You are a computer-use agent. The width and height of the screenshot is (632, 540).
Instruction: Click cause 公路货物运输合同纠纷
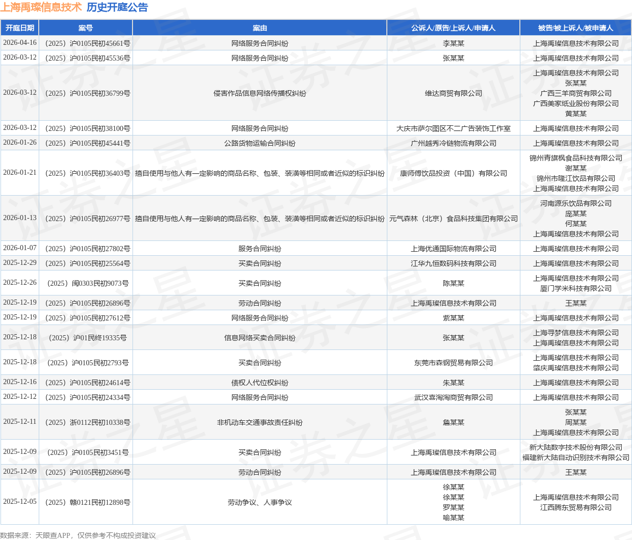(260, 144)
